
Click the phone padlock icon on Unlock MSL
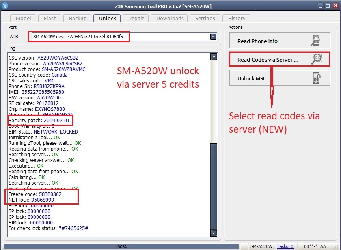point(317,78)
